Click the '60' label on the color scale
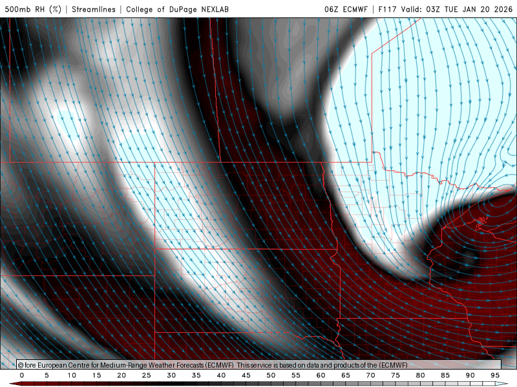 [321, 375]
